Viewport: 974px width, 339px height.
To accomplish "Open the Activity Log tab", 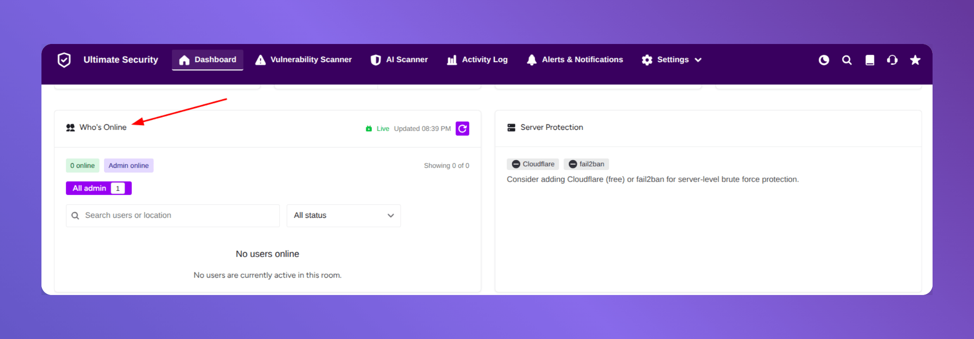I will click(x=478, y=60).
